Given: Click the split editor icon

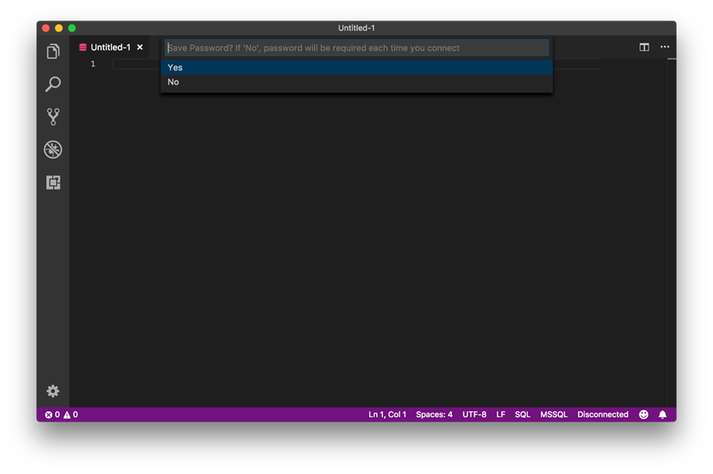Looking at the screenshot, I should 644,47.
